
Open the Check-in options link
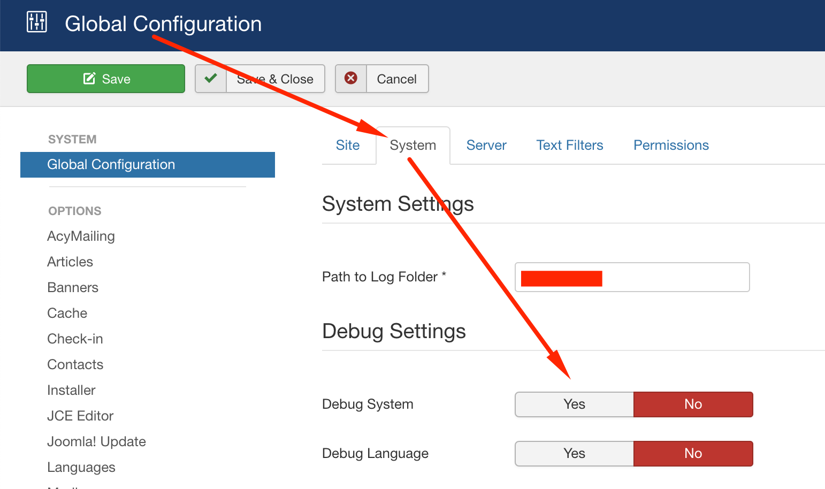pyautogui.click(x=75, y=339)
